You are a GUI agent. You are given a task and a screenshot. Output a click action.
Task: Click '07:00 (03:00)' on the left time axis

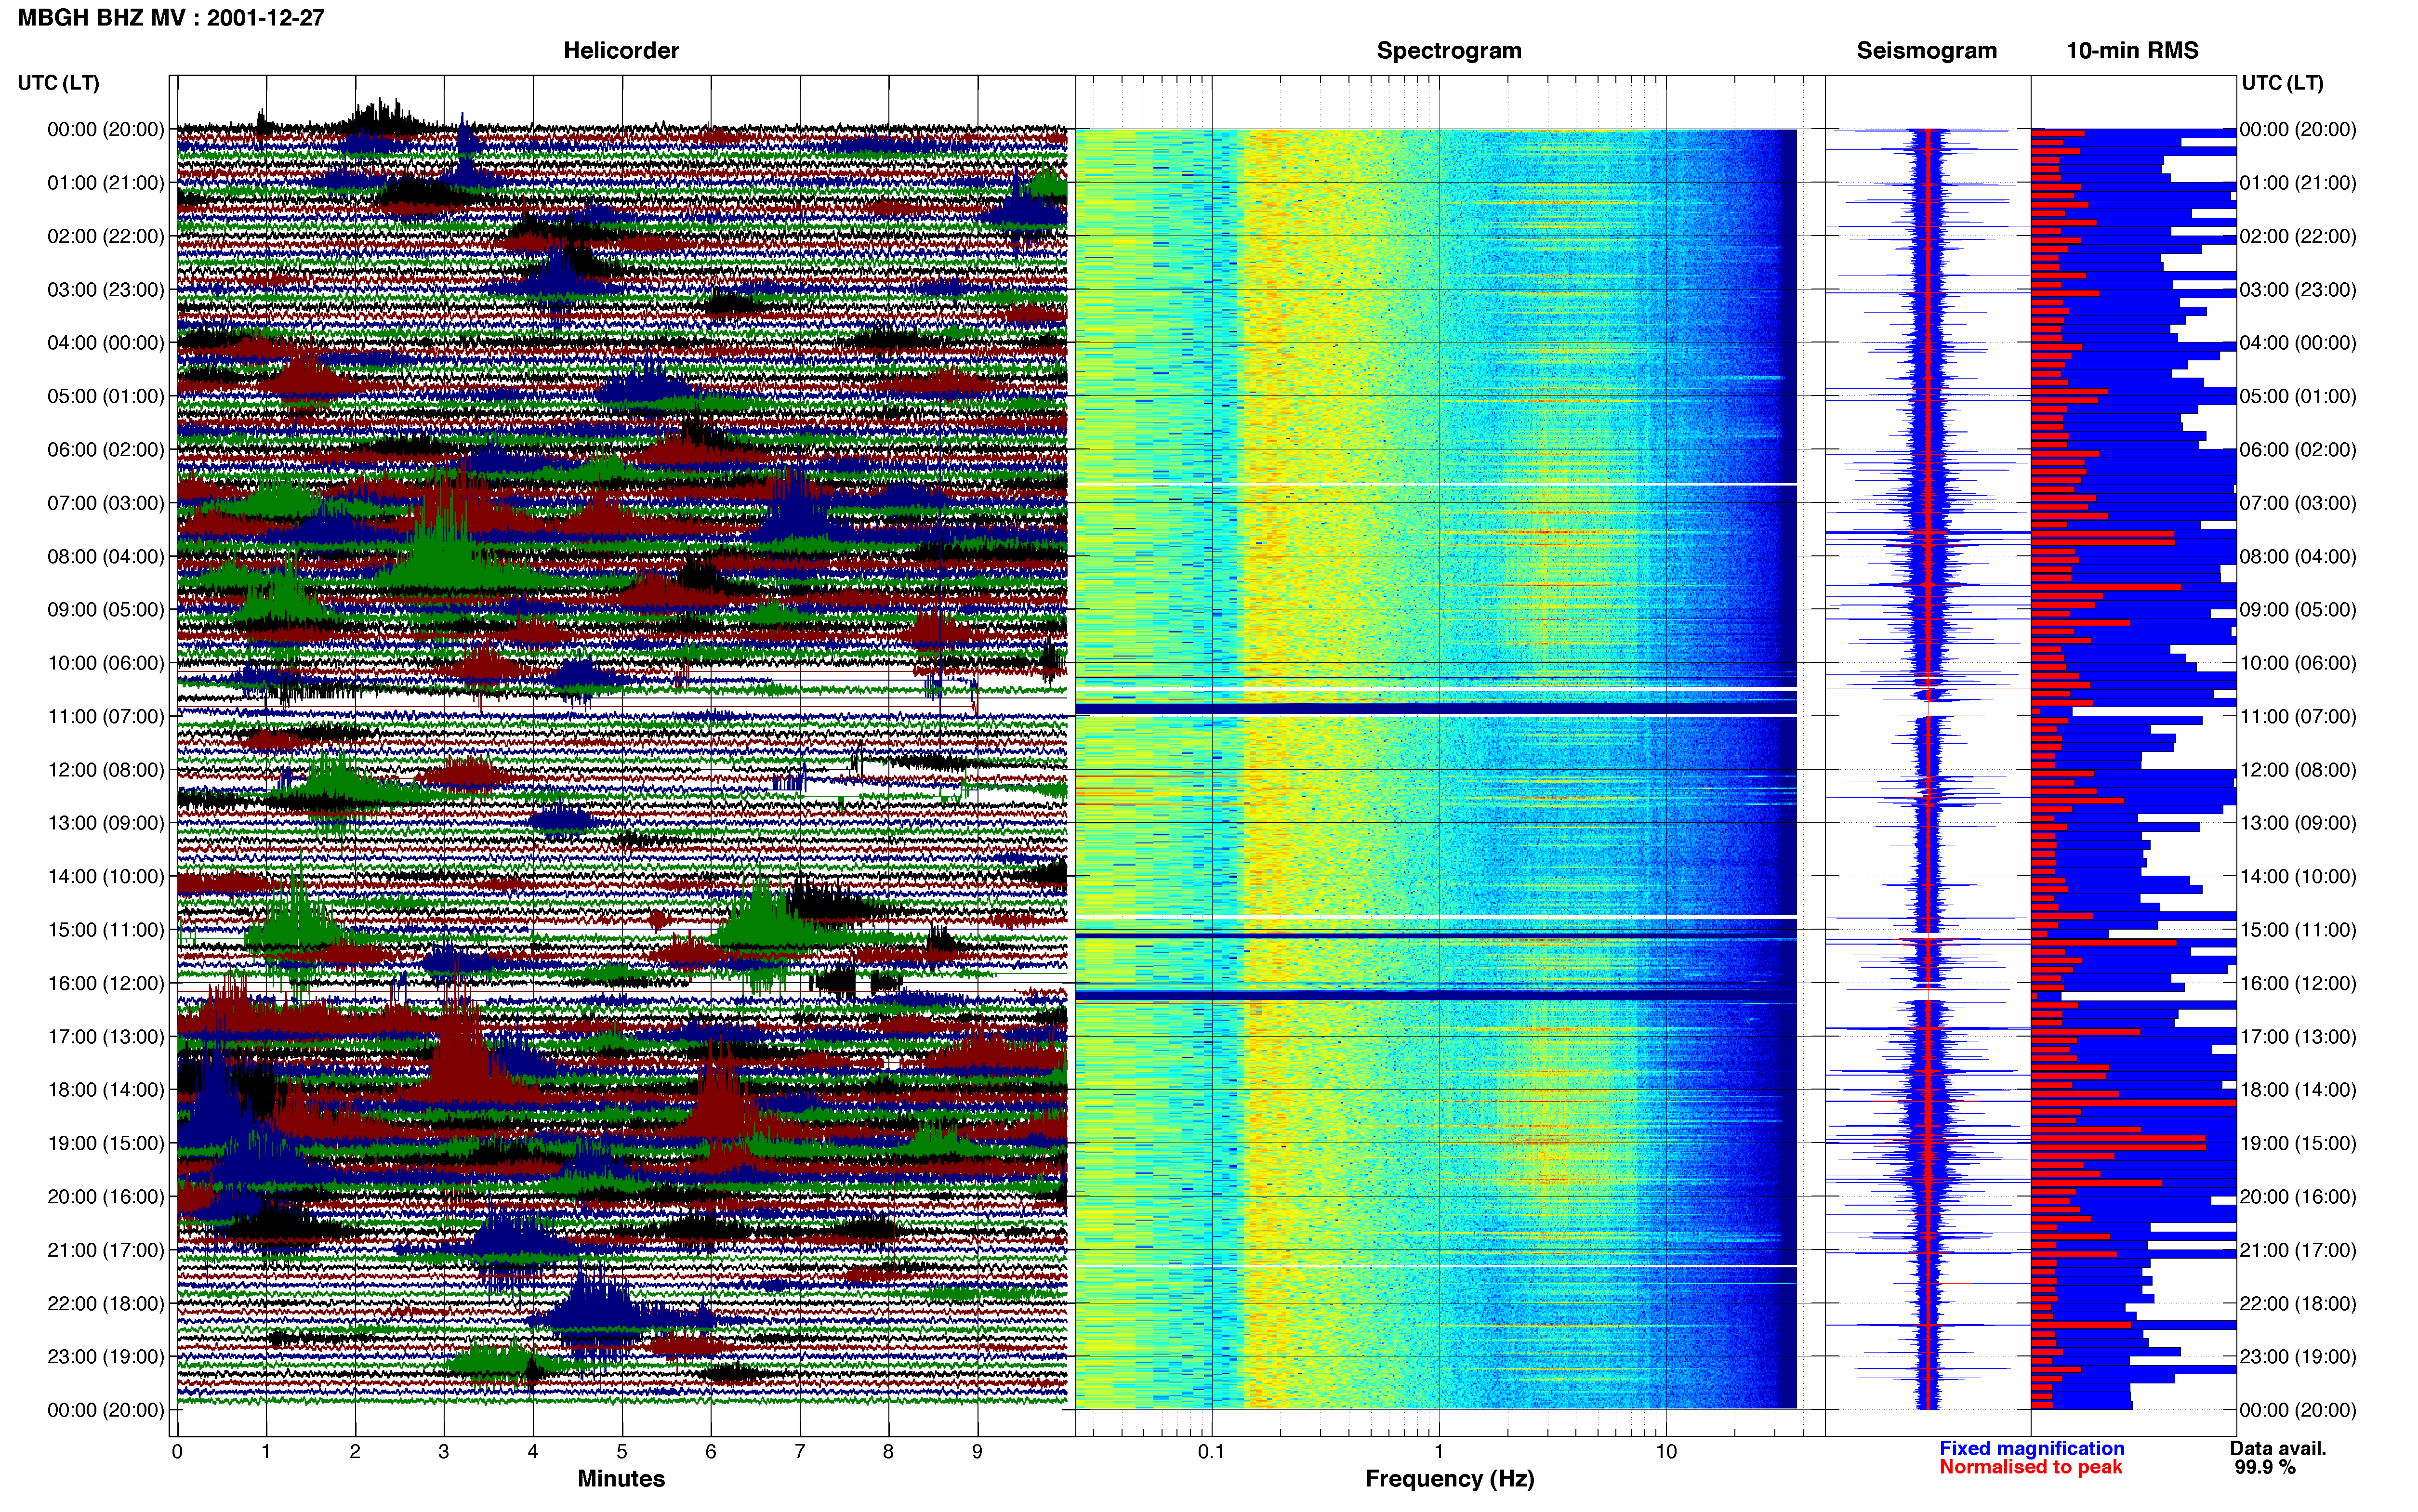click(105, 503)
